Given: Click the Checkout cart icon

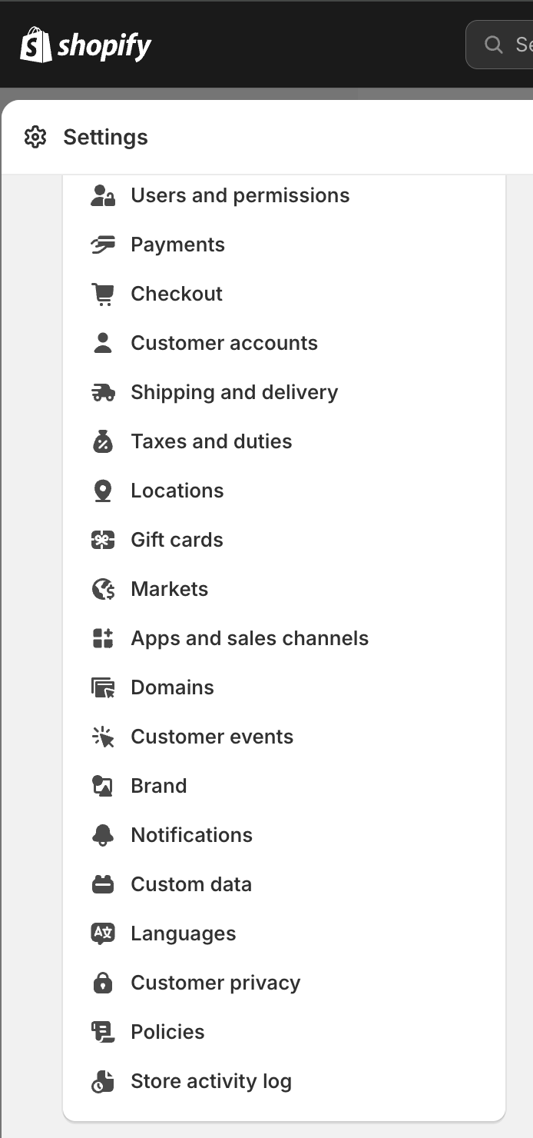Looking at the screenshot, I should click(103, 294).
